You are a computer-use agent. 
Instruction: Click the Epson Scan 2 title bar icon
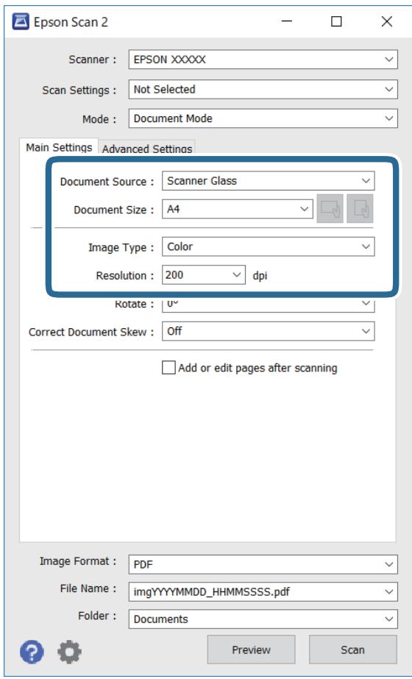[x=20, y=21]
